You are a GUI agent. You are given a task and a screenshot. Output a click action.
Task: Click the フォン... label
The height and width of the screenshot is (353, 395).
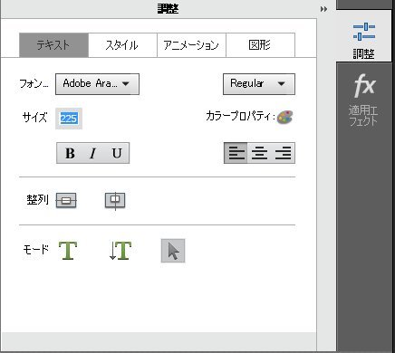(x=34, y=83)
